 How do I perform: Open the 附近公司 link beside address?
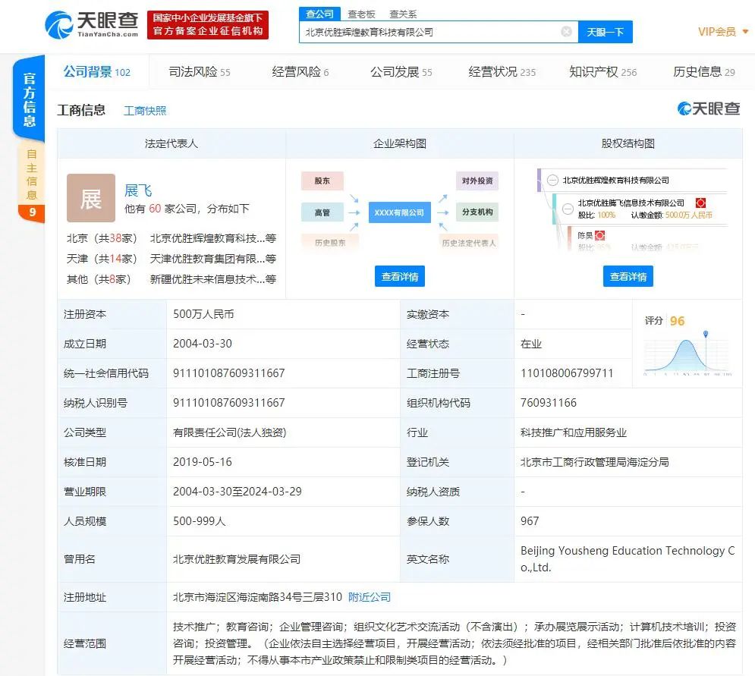pos(369,597)
